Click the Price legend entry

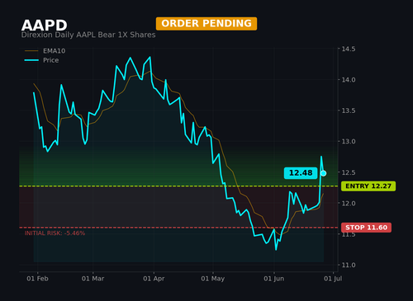pos(41,60)
